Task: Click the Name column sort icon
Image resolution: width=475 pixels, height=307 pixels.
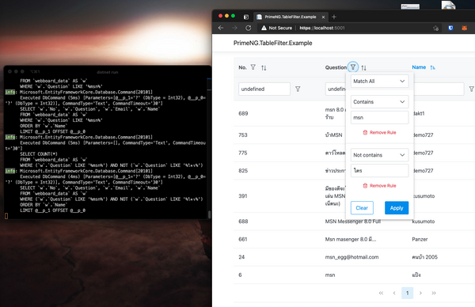Action: pos(432,67)
